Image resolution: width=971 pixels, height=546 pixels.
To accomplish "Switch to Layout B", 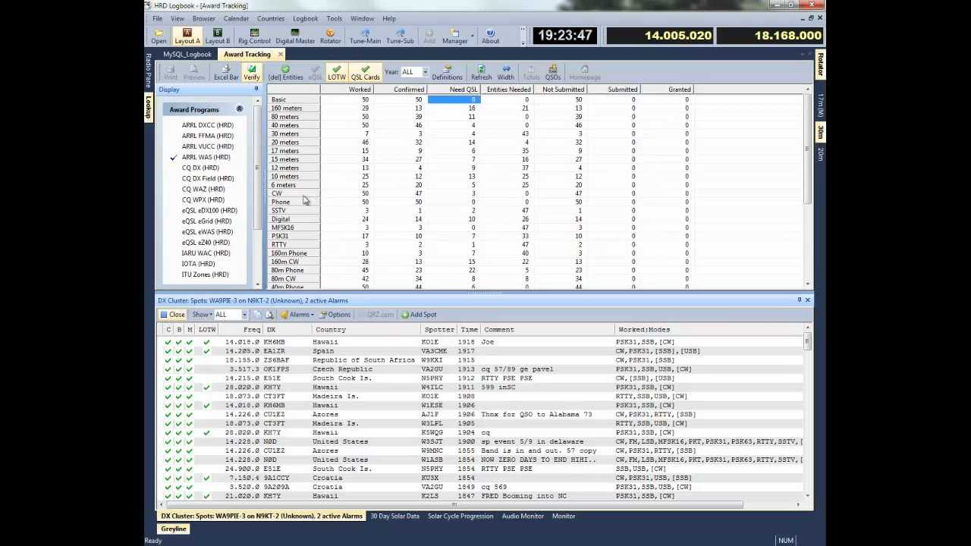I will pyautogui.click(x=217, y=36).
